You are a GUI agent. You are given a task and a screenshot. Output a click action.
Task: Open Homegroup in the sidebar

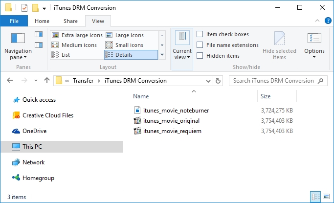click(x=38, y=178)
